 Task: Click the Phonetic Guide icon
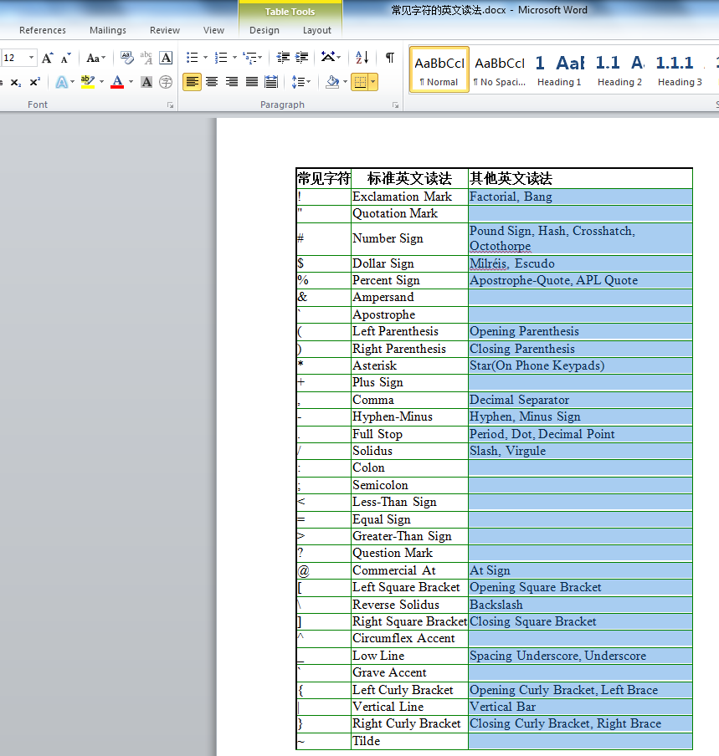[x=146, y=58]
